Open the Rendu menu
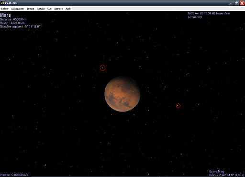Viewport: 245px width, 177px height. [41, 9]
